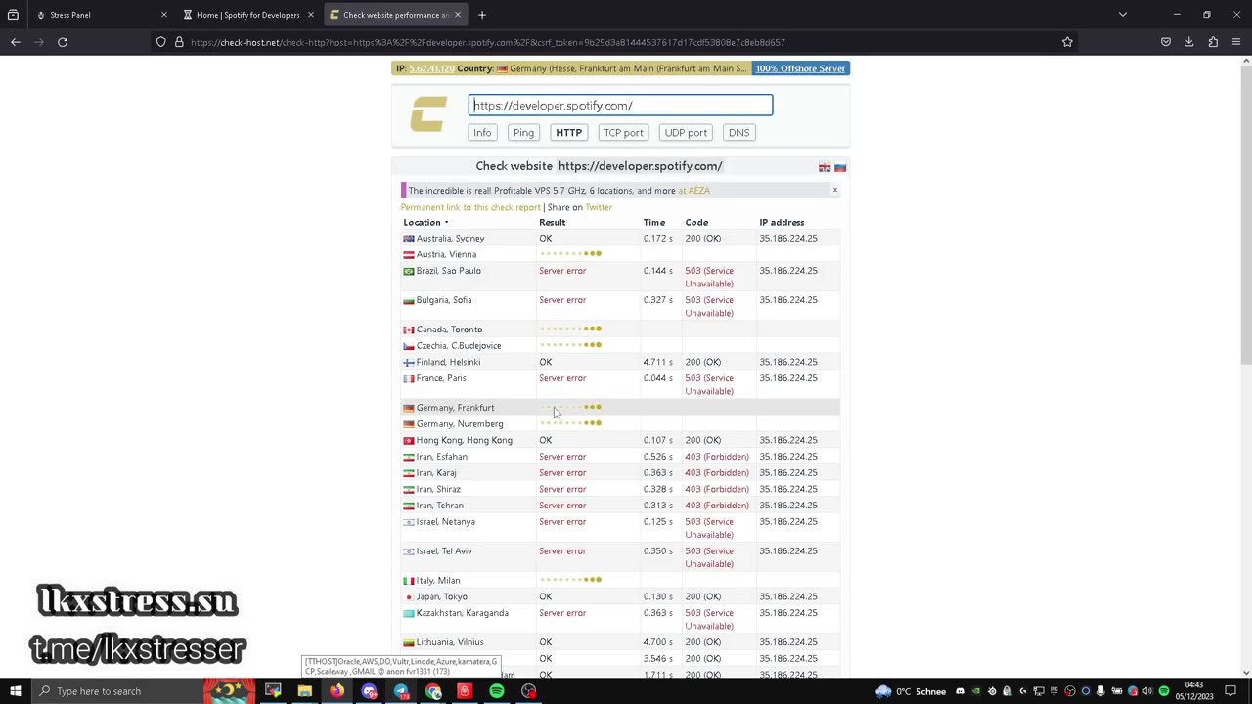Open Chrome from the taskbar
Screen dimensions: 1252x704
tap(433, 691)
